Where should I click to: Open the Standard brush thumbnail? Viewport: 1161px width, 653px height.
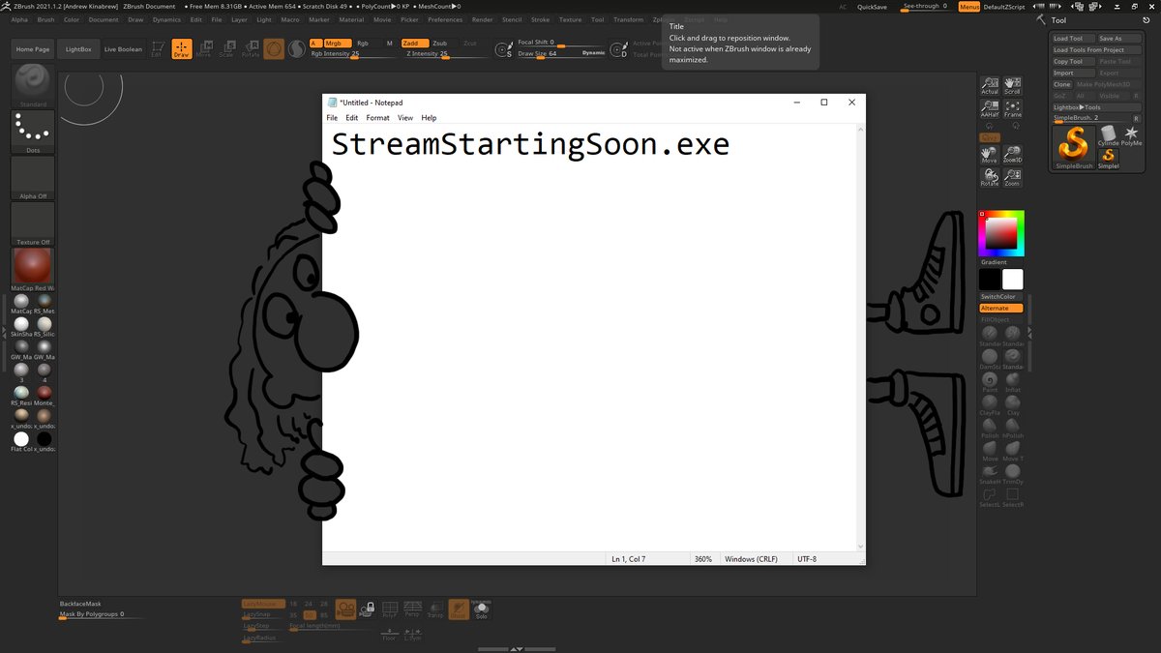tap(33, 85)
